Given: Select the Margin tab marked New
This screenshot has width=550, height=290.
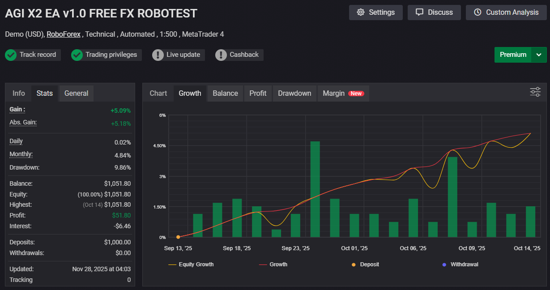Looking at the screenshot, I should [342, 94].
